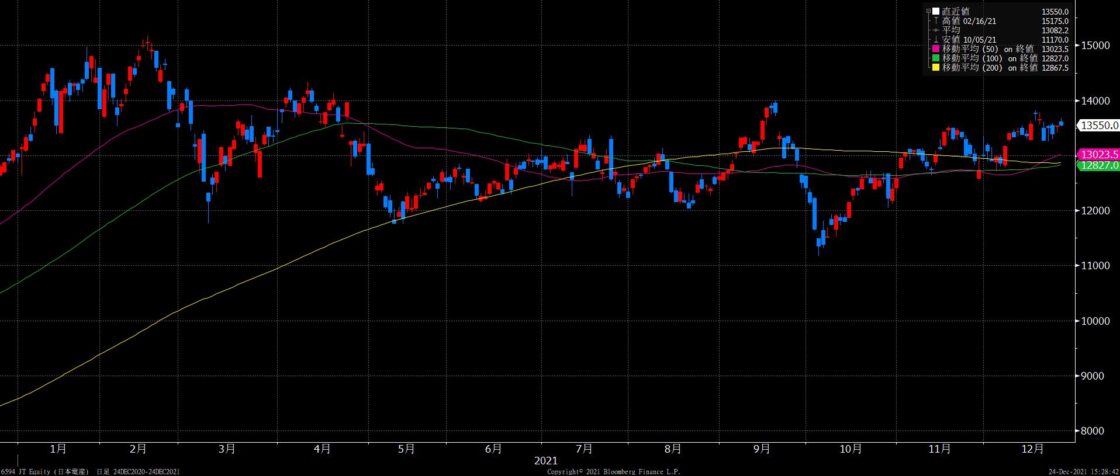Click the 高値 high marker icon
Viewport: 1120px width, 476px height.
click(x=936, y=21)
